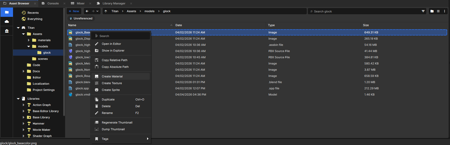Viewport: 450px width, 145px height.
Task: Click the back navigation arrow
Action: (87, 11)
